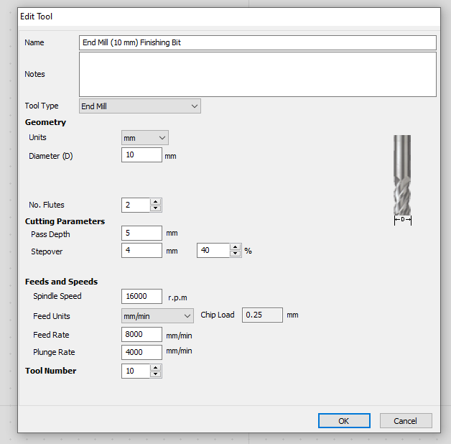Select the Diameter (D) input field
The height and width of the screenshot is (444, 451).
pyautogui.click(x=141, y=155)
